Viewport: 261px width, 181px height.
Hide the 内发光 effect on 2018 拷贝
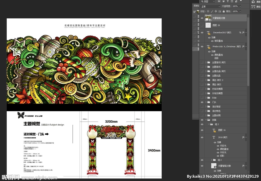pos(218,146)
